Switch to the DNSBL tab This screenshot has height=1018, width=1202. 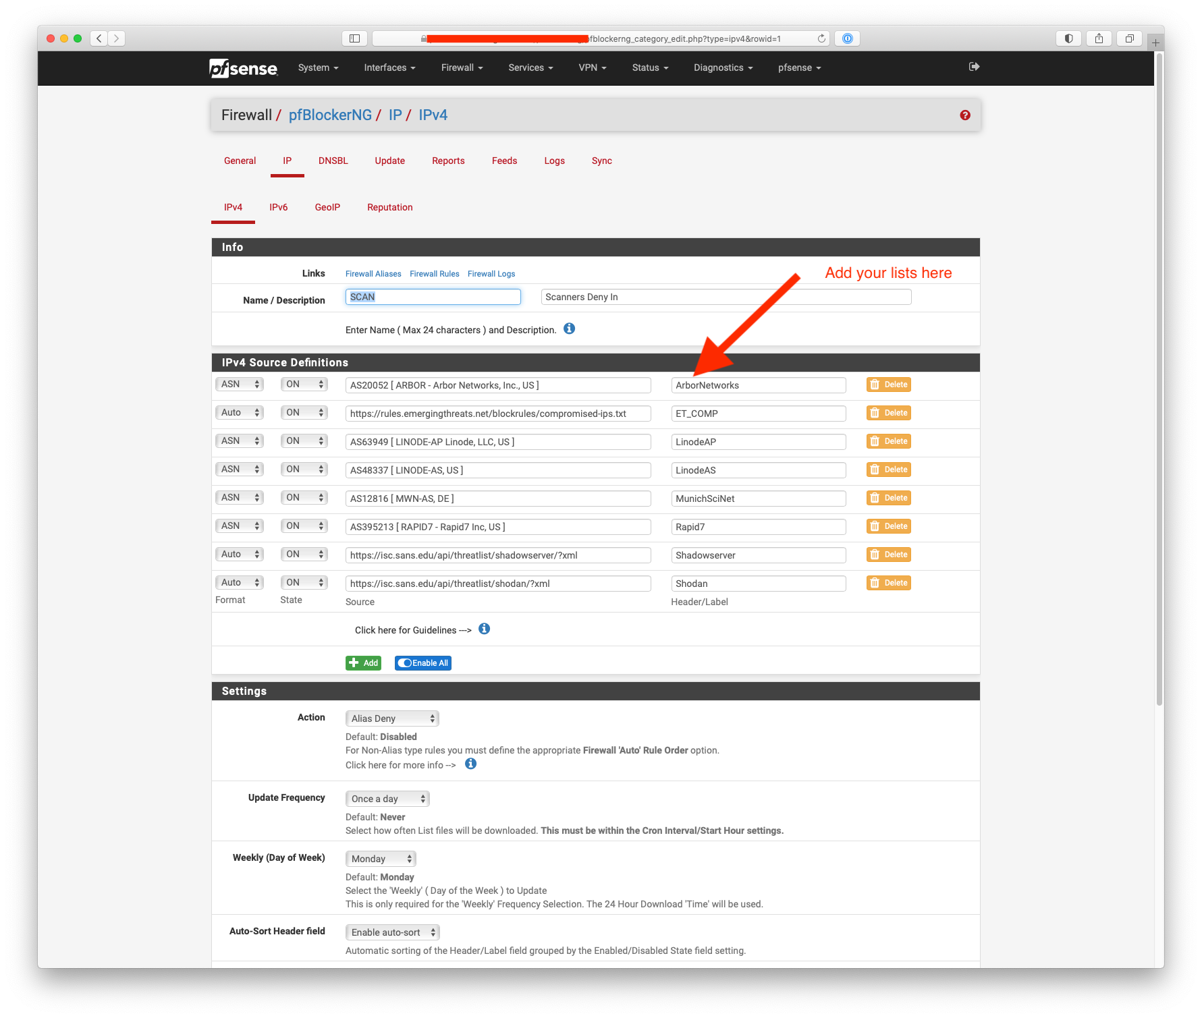pyautogui.click(x=333, y=161)
